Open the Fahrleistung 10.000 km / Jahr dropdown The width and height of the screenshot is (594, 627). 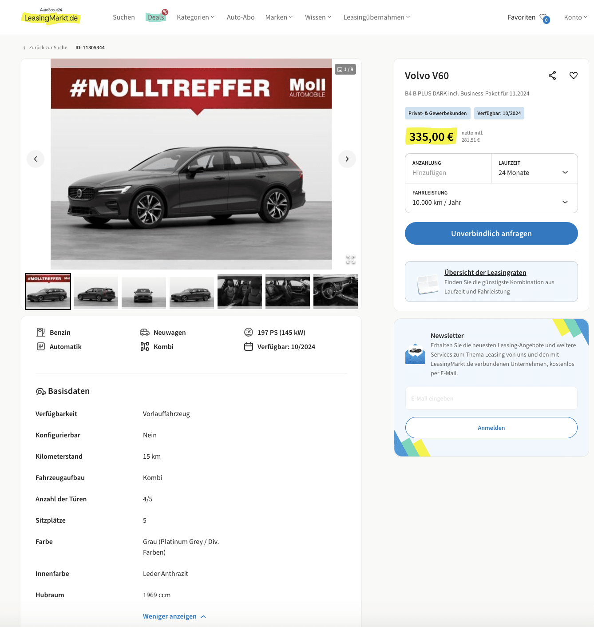[x=491, y=198]
